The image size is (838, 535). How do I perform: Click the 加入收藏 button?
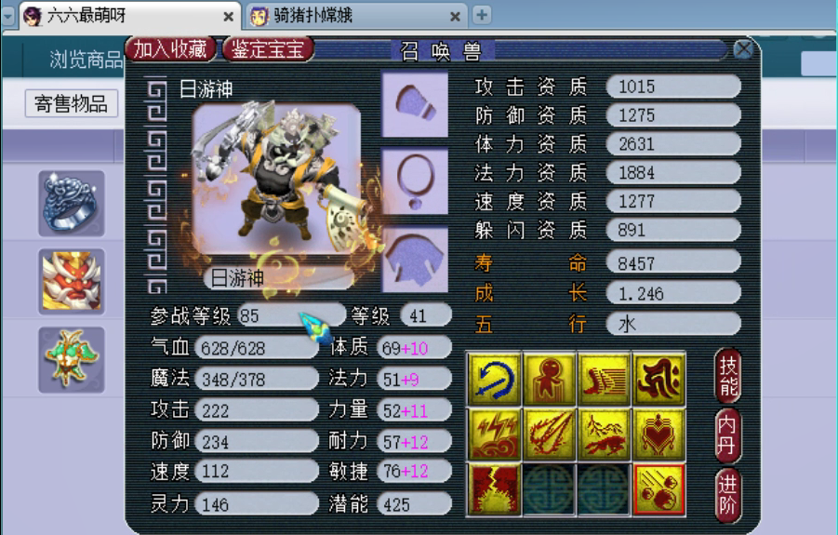pyautogui.click(x=170, y=49)
